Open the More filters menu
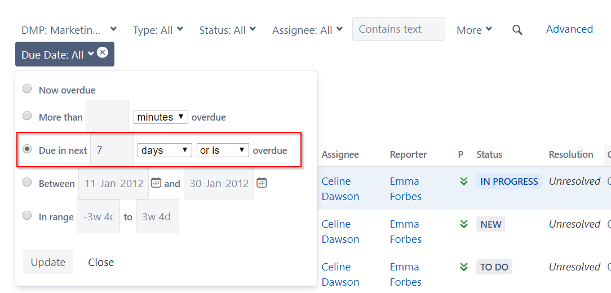 tap(474, 30)
